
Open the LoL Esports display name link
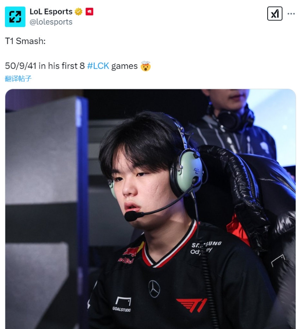coord(51,12)
